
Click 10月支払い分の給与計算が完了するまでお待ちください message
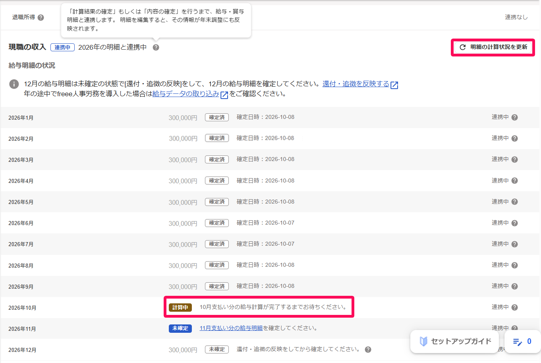point(274,307)
